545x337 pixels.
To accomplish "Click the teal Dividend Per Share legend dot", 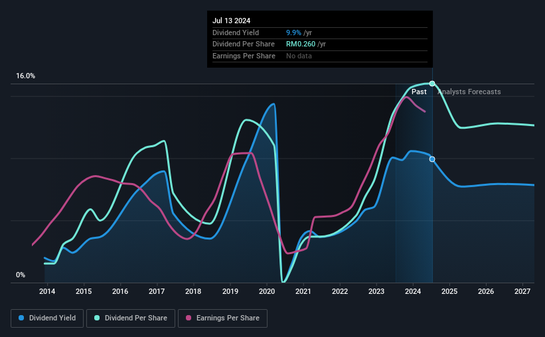I will point(97,318).
